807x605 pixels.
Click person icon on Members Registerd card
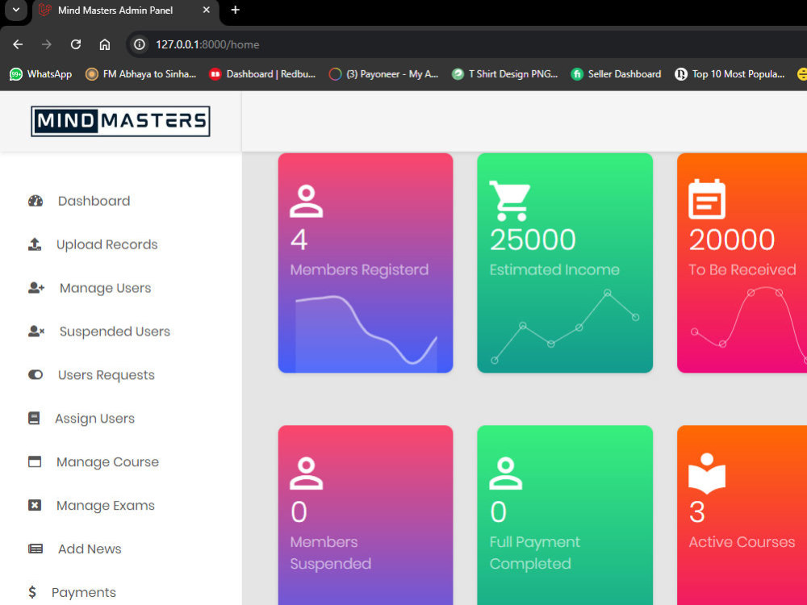(306, 201)
